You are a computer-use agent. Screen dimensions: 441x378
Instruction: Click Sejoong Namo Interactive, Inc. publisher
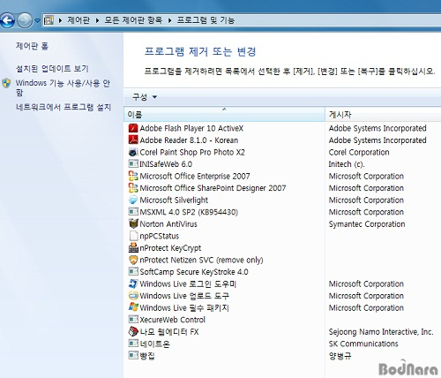[381, 332]
